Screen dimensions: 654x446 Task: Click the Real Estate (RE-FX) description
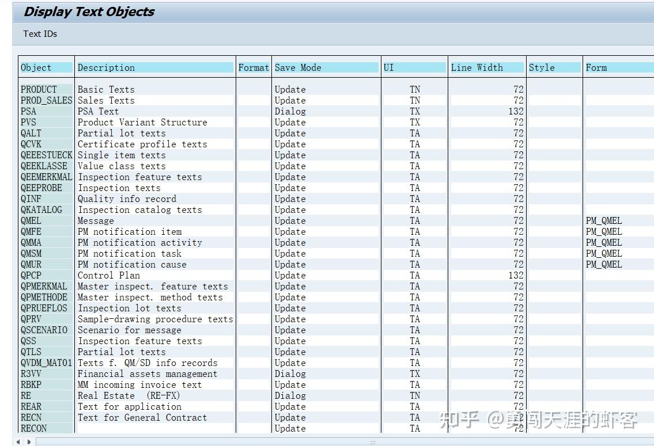point(129,395)
